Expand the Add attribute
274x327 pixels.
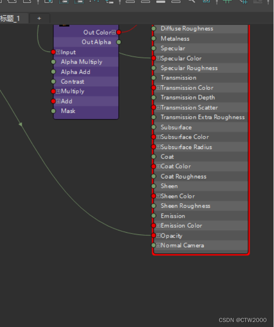[x=58, y=101]
